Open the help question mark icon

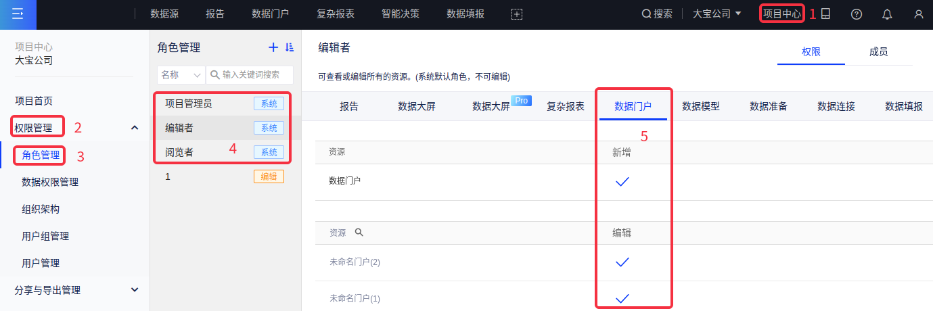(857, 14)
